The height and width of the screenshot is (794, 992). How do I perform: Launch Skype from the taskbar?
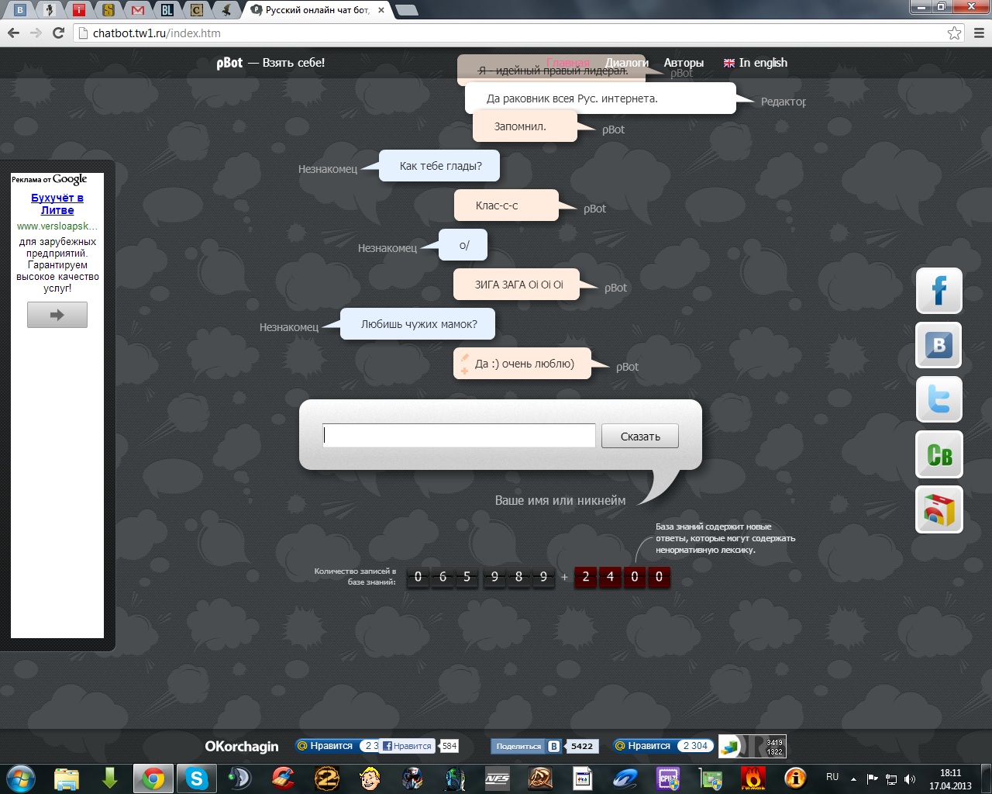[197, 778]
